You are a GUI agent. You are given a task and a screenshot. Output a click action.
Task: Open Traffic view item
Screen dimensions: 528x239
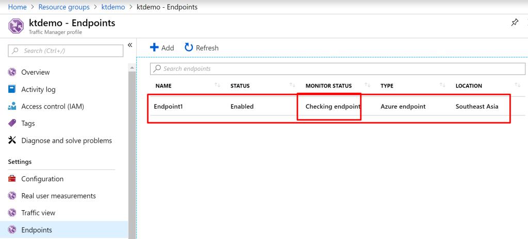click(38, 213)
